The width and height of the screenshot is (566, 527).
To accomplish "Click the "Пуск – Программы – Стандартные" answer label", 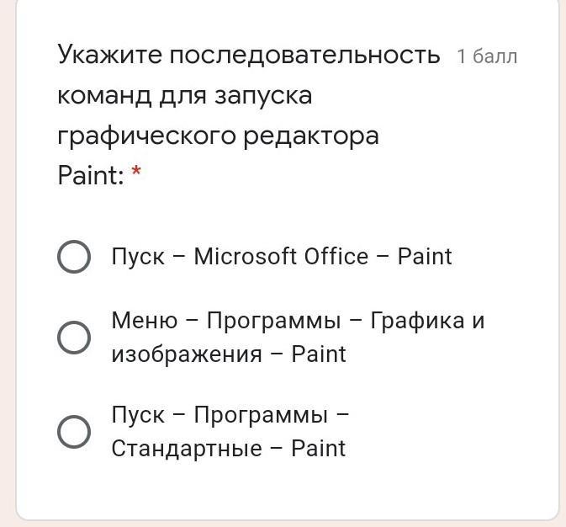I will point(229,431).
